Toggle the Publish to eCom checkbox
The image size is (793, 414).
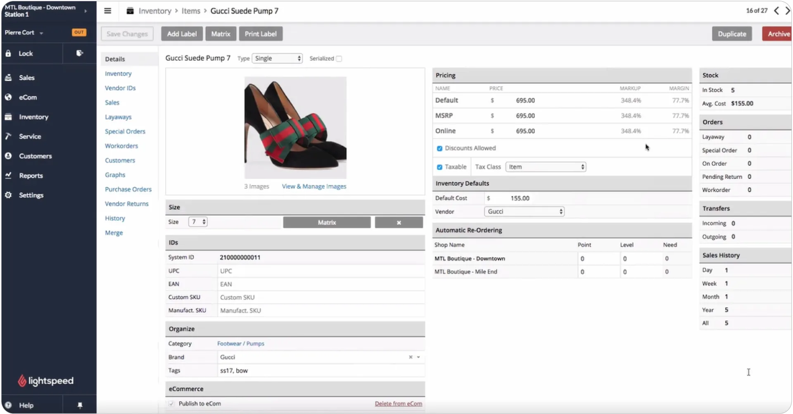(171, 404)
